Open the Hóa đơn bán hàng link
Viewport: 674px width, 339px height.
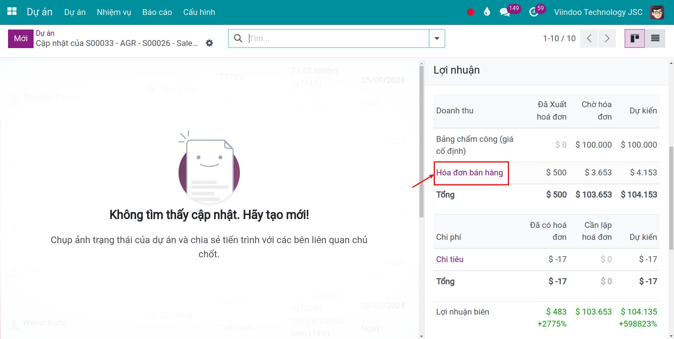(470, 172)
